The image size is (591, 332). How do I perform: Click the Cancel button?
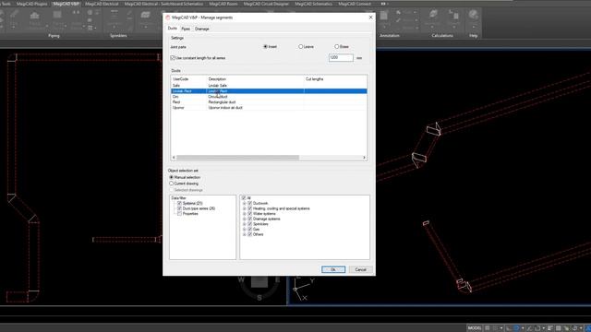[x=360, y=269]
